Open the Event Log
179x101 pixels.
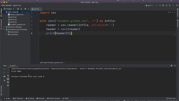click(x=171, y=98)
